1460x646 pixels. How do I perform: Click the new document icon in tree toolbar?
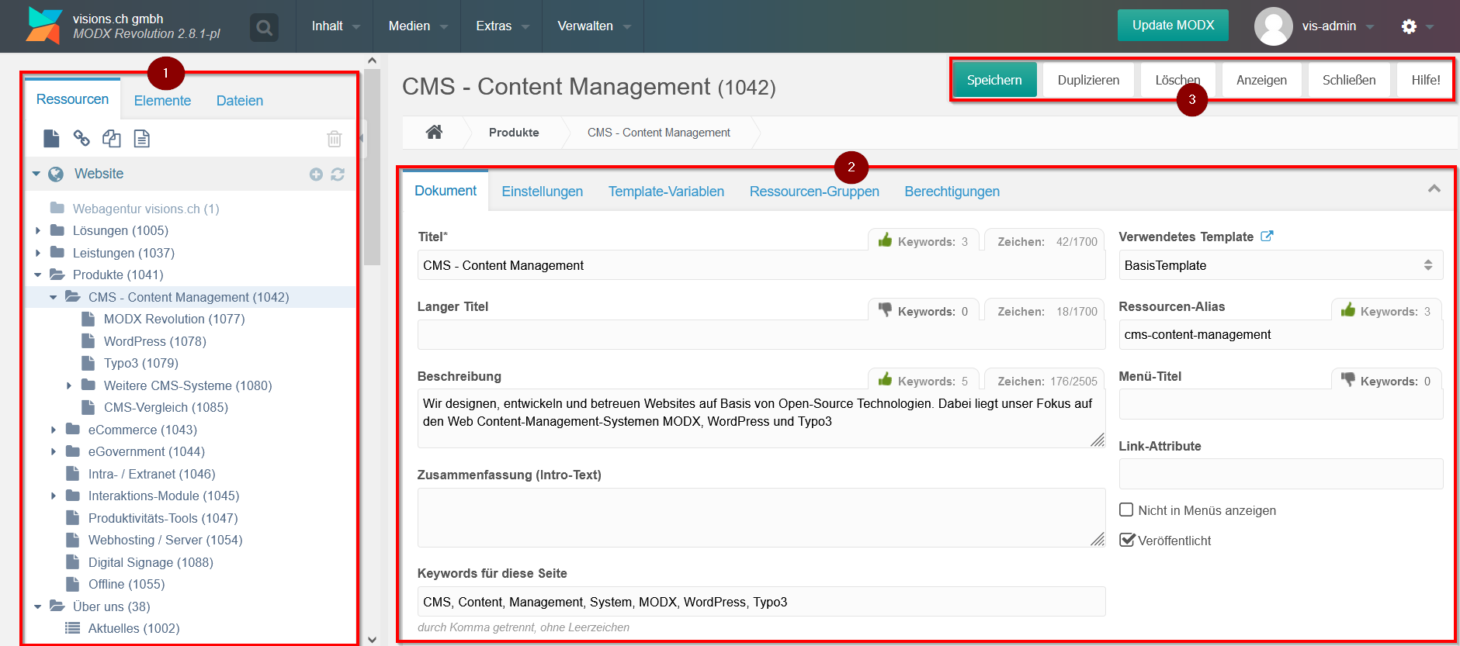click(51, 139)
